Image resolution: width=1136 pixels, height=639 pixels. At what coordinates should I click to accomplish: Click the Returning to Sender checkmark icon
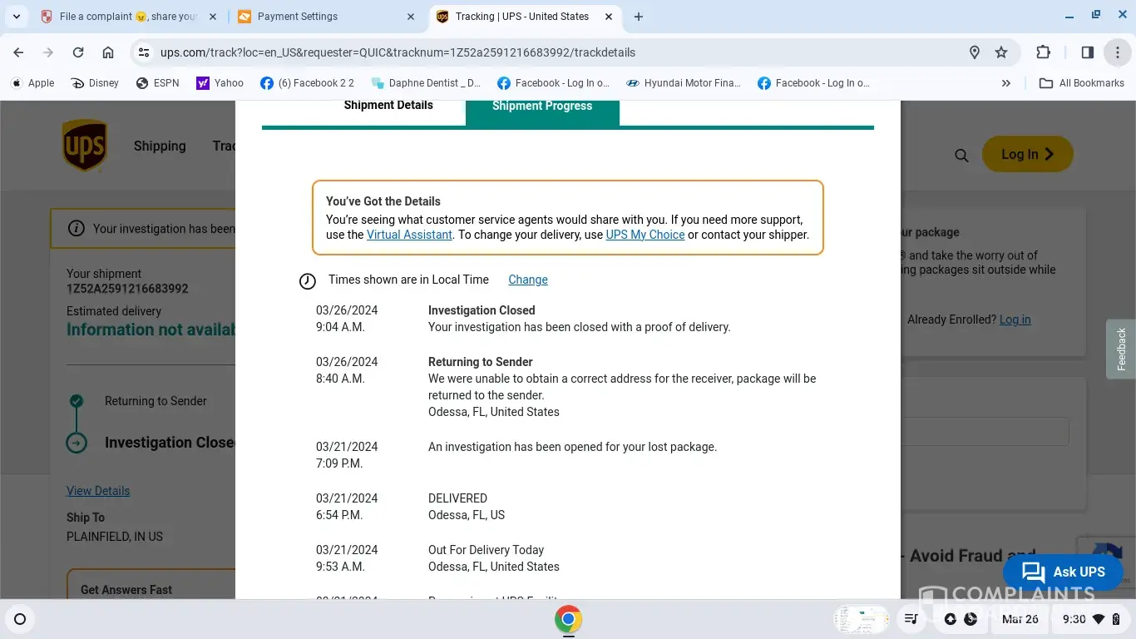pos(77,401)
